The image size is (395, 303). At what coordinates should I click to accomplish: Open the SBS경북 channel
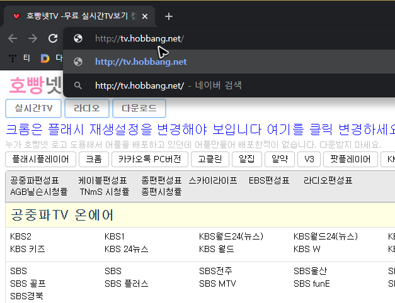click(26, 295)
